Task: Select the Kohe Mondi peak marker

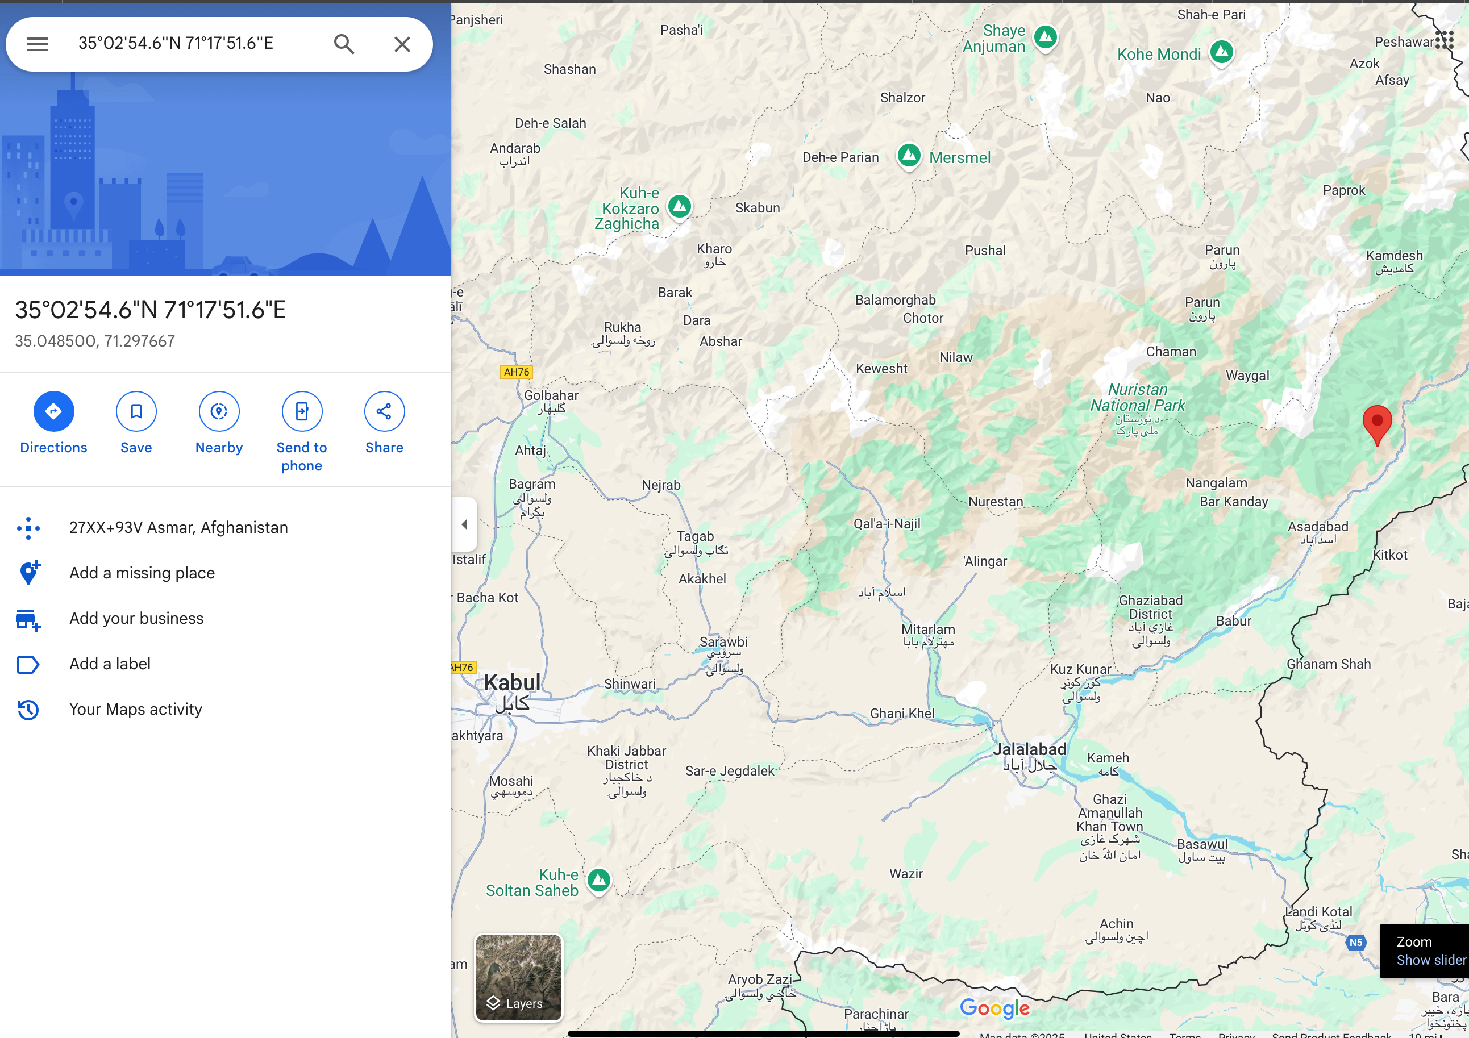Action: coord(1221,52)
